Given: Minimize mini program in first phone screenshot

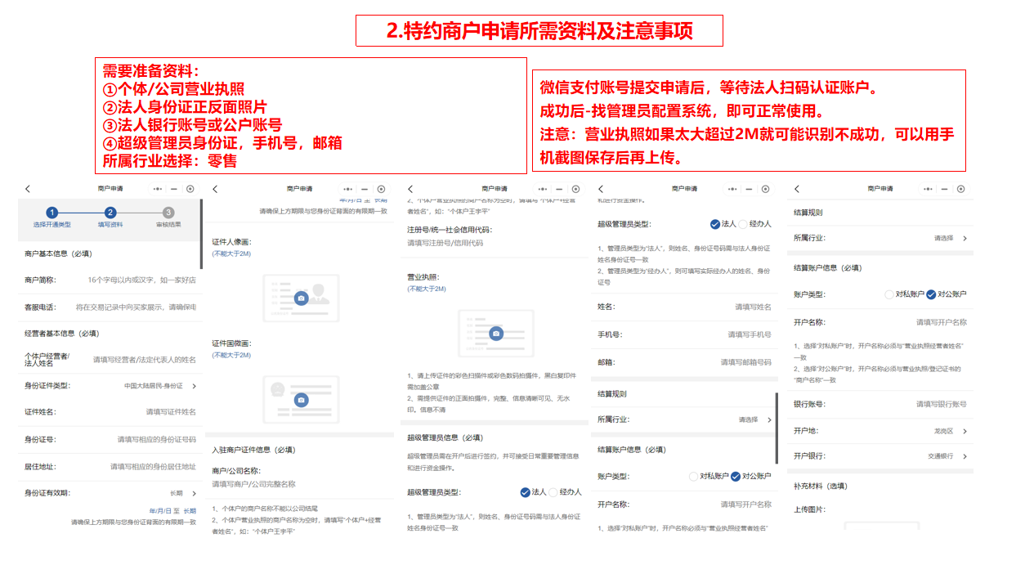Looking at the screenshot, I should [x=174, y=189].
